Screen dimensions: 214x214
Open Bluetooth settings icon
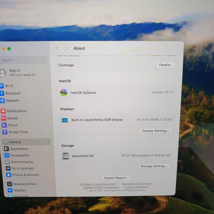[x=2, y=93]
